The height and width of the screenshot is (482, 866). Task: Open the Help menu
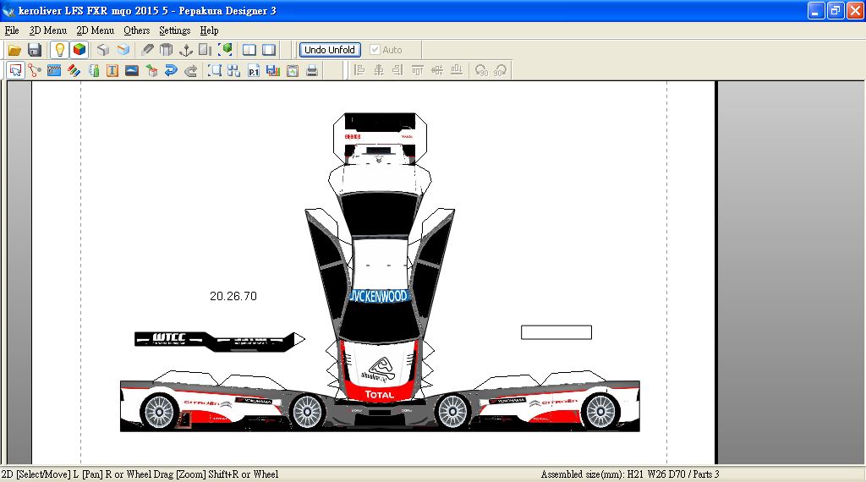[209, 30]
